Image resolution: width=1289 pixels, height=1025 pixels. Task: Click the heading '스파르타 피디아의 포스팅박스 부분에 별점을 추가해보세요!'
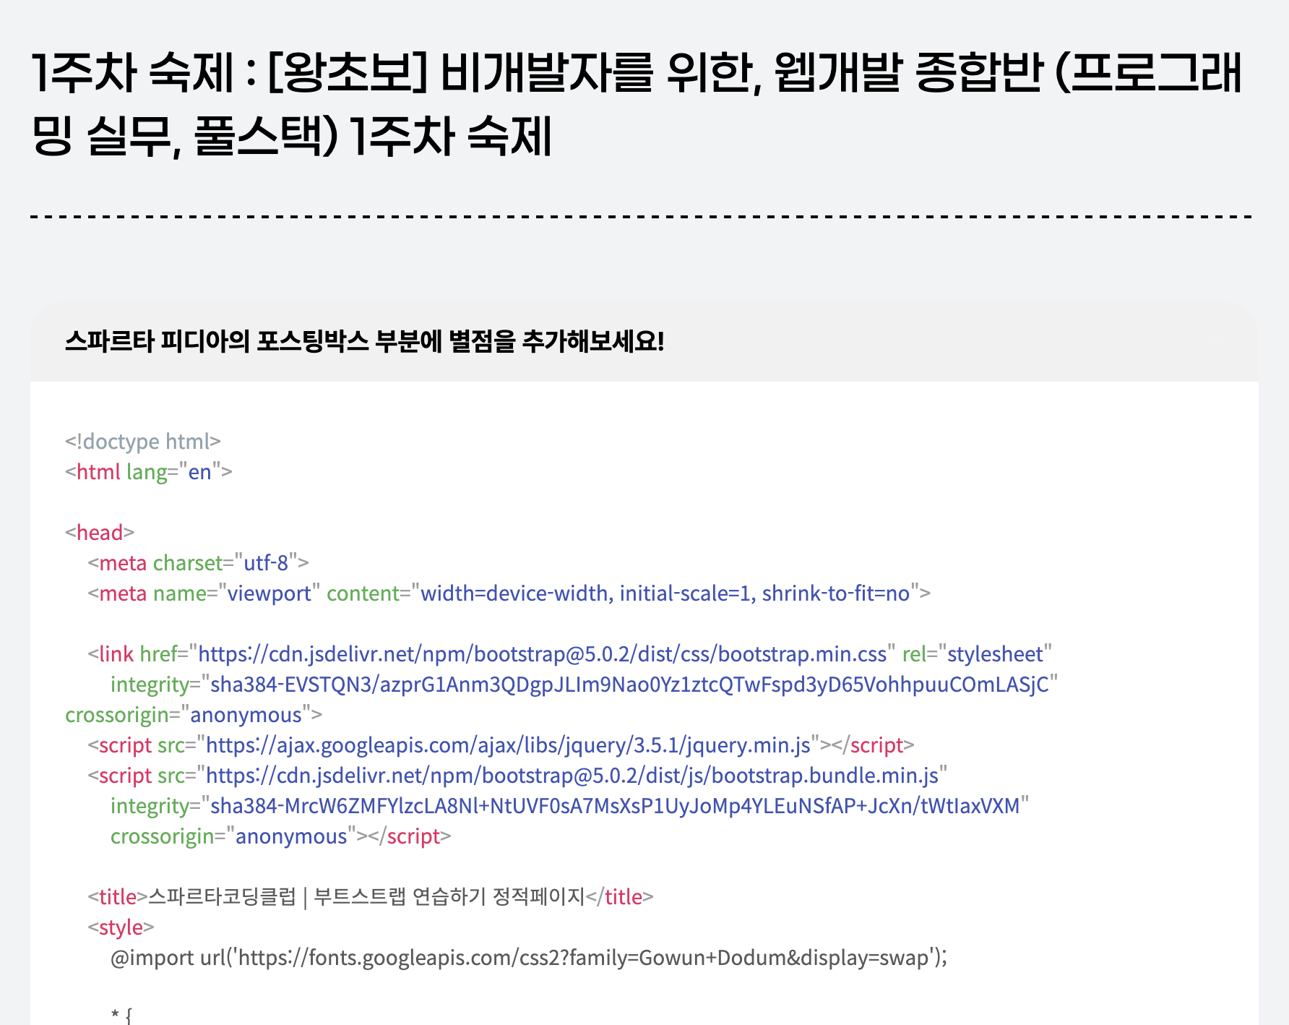[x=364, y=341]
